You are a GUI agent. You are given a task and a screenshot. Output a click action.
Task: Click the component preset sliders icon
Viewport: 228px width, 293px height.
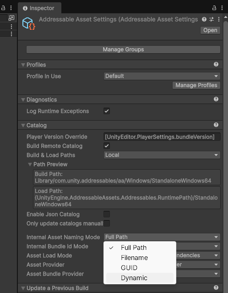tap(212, 19)
